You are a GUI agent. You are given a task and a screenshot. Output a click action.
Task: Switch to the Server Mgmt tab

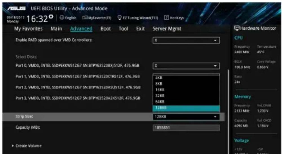167,29
